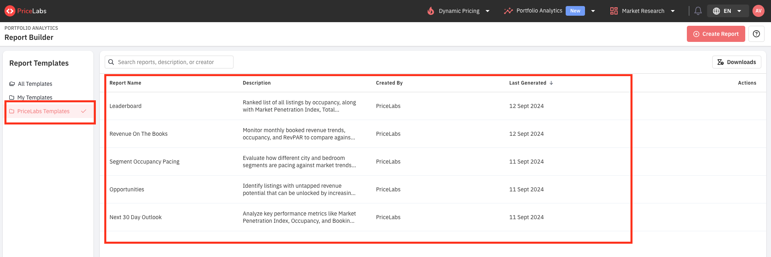Click the Actions column header

747,83
